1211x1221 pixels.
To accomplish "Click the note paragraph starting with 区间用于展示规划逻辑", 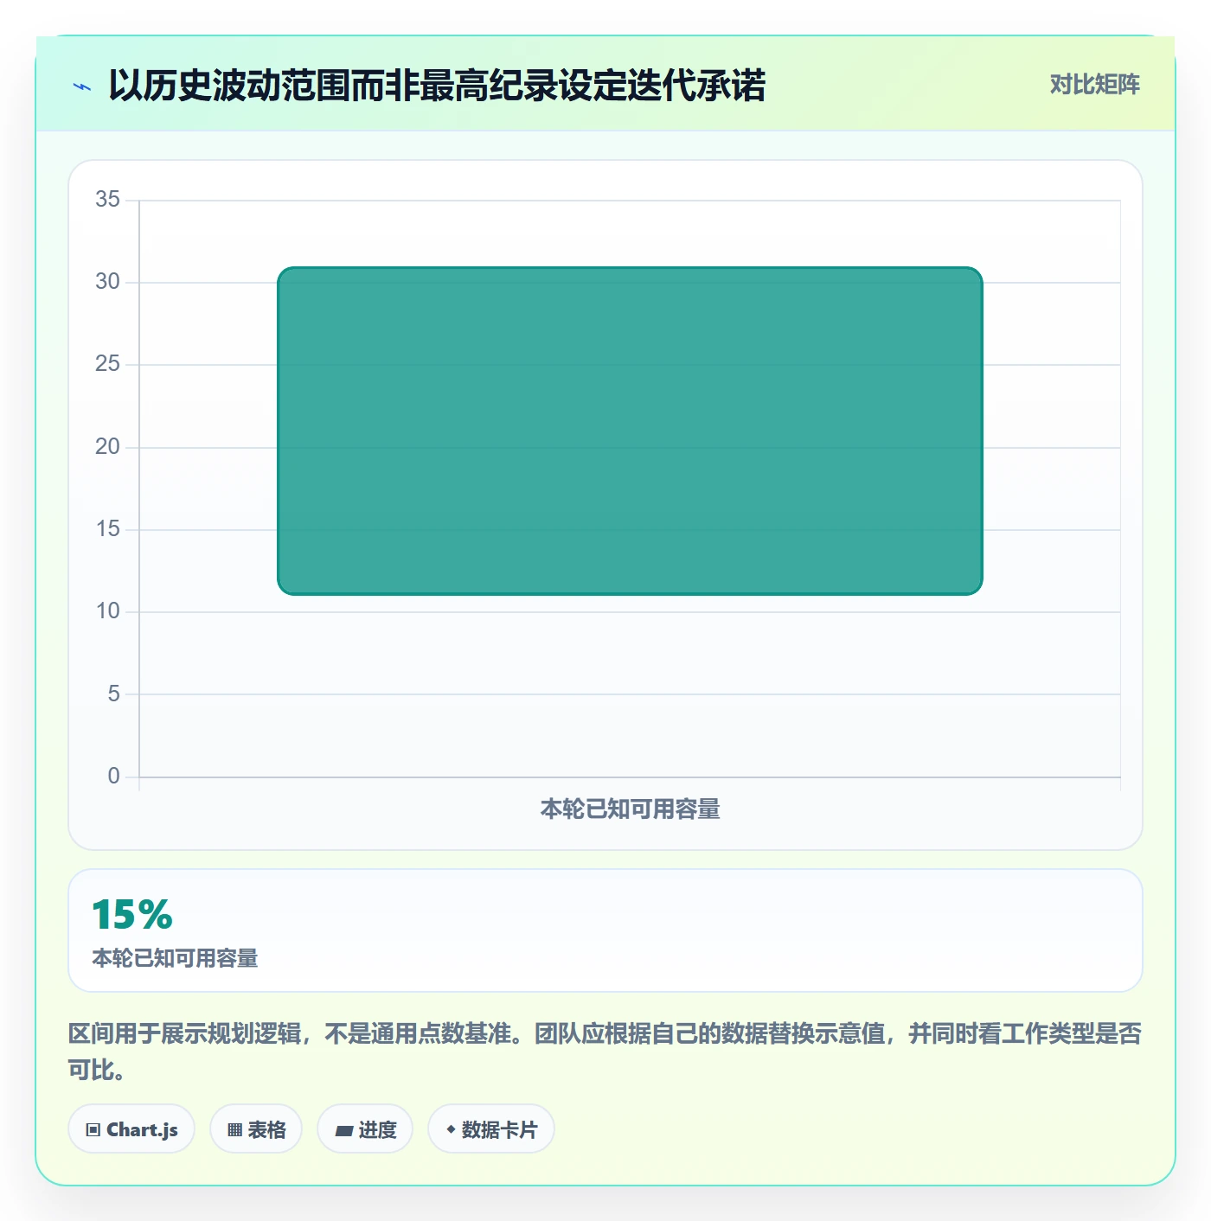I will [605, 1052].
